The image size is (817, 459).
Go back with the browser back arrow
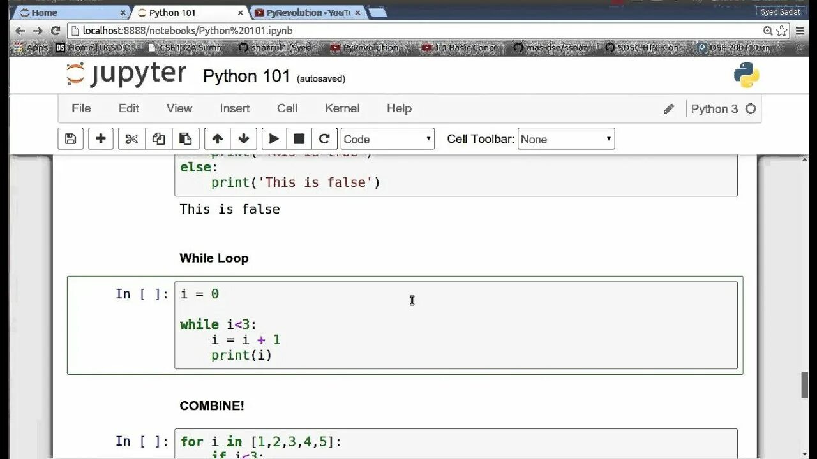(20, 31)
